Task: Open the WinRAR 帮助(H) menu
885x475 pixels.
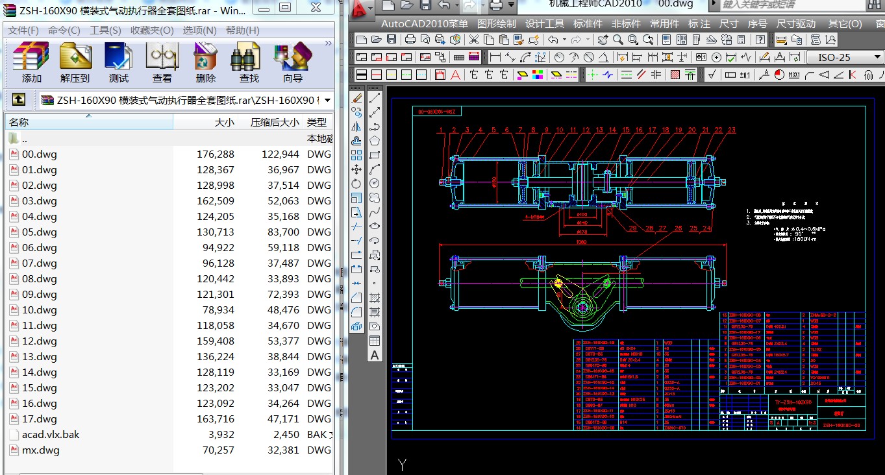Action: tap(243, 30)
